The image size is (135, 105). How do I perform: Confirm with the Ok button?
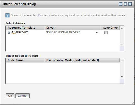tap(10, 96)
